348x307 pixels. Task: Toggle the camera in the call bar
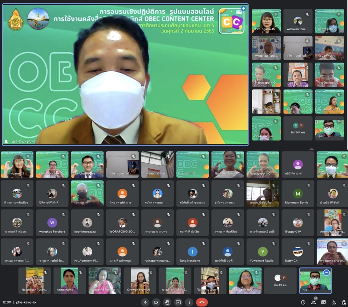[x=156, y=302]
